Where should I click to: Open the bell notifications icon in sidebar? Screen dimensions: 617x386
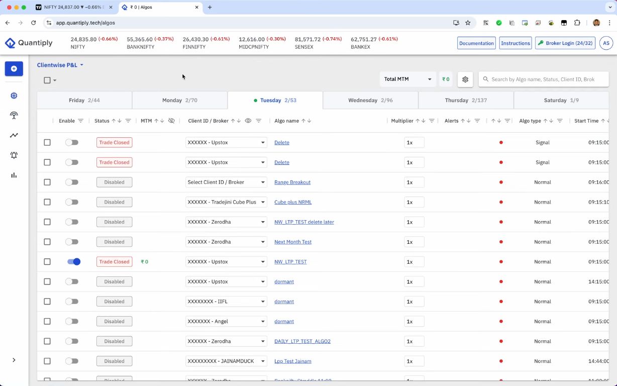[14, 155]
